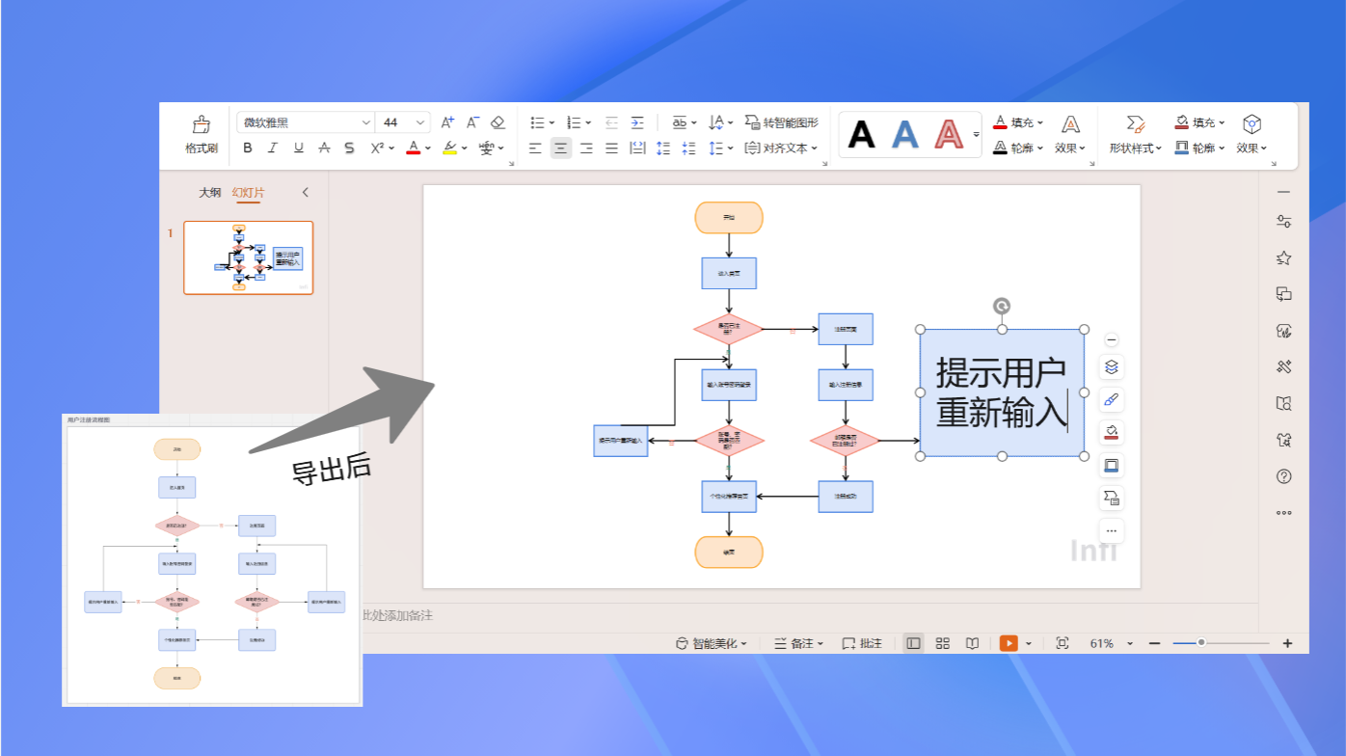
Task: Click the rotate handle above selected shape
Action: [x=1002, y=307]
